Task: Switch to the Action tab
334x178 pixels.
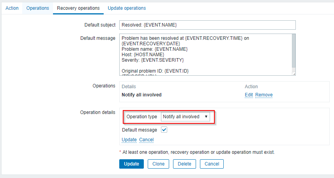Action: (12, 8)
